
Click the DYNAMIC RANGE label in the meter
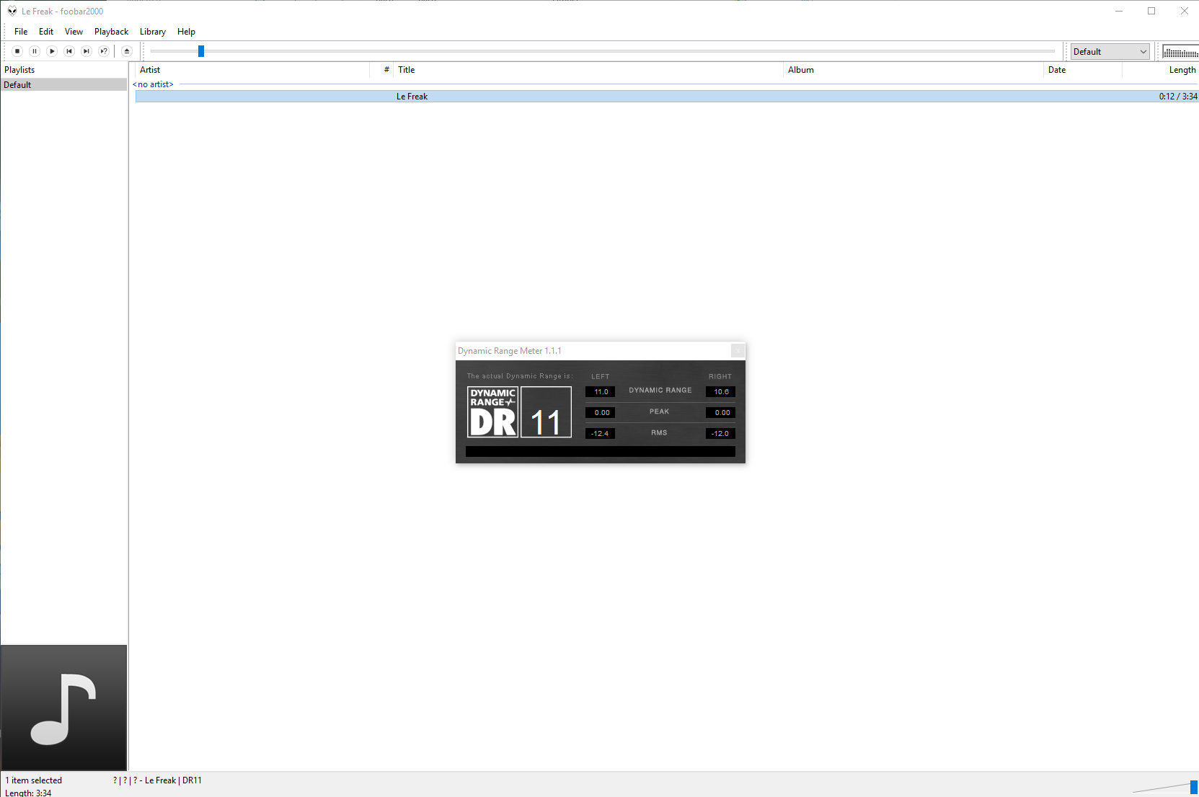[x=660, y=391]
